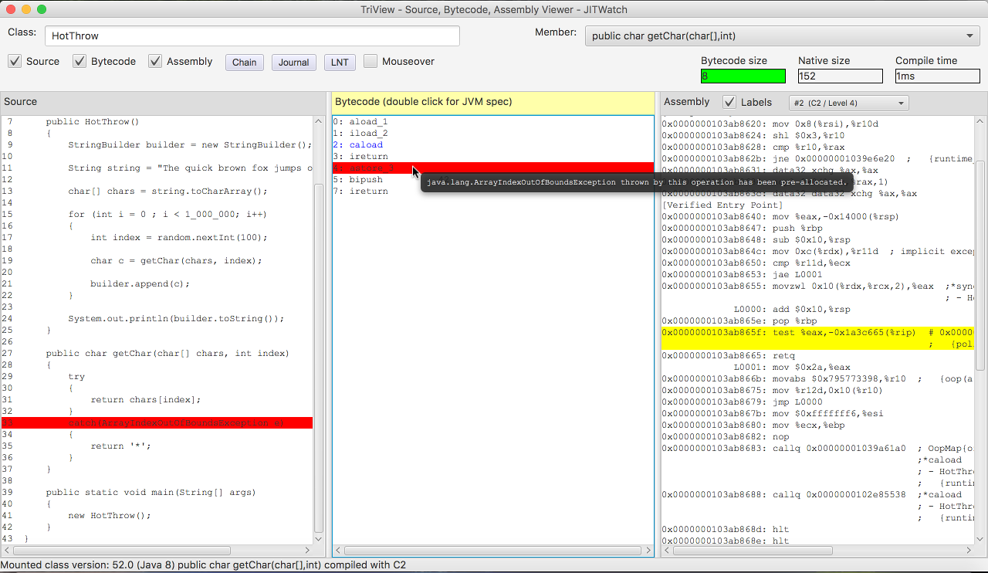Click red highlighted catch line 33 in source
Screen dimensions: 988x573
pyautogui.click(x=157, y=423)
